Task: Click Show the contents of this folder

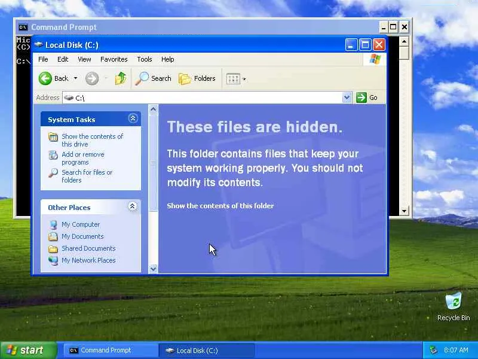Action: pyautogui.click(x=220, y=206)
